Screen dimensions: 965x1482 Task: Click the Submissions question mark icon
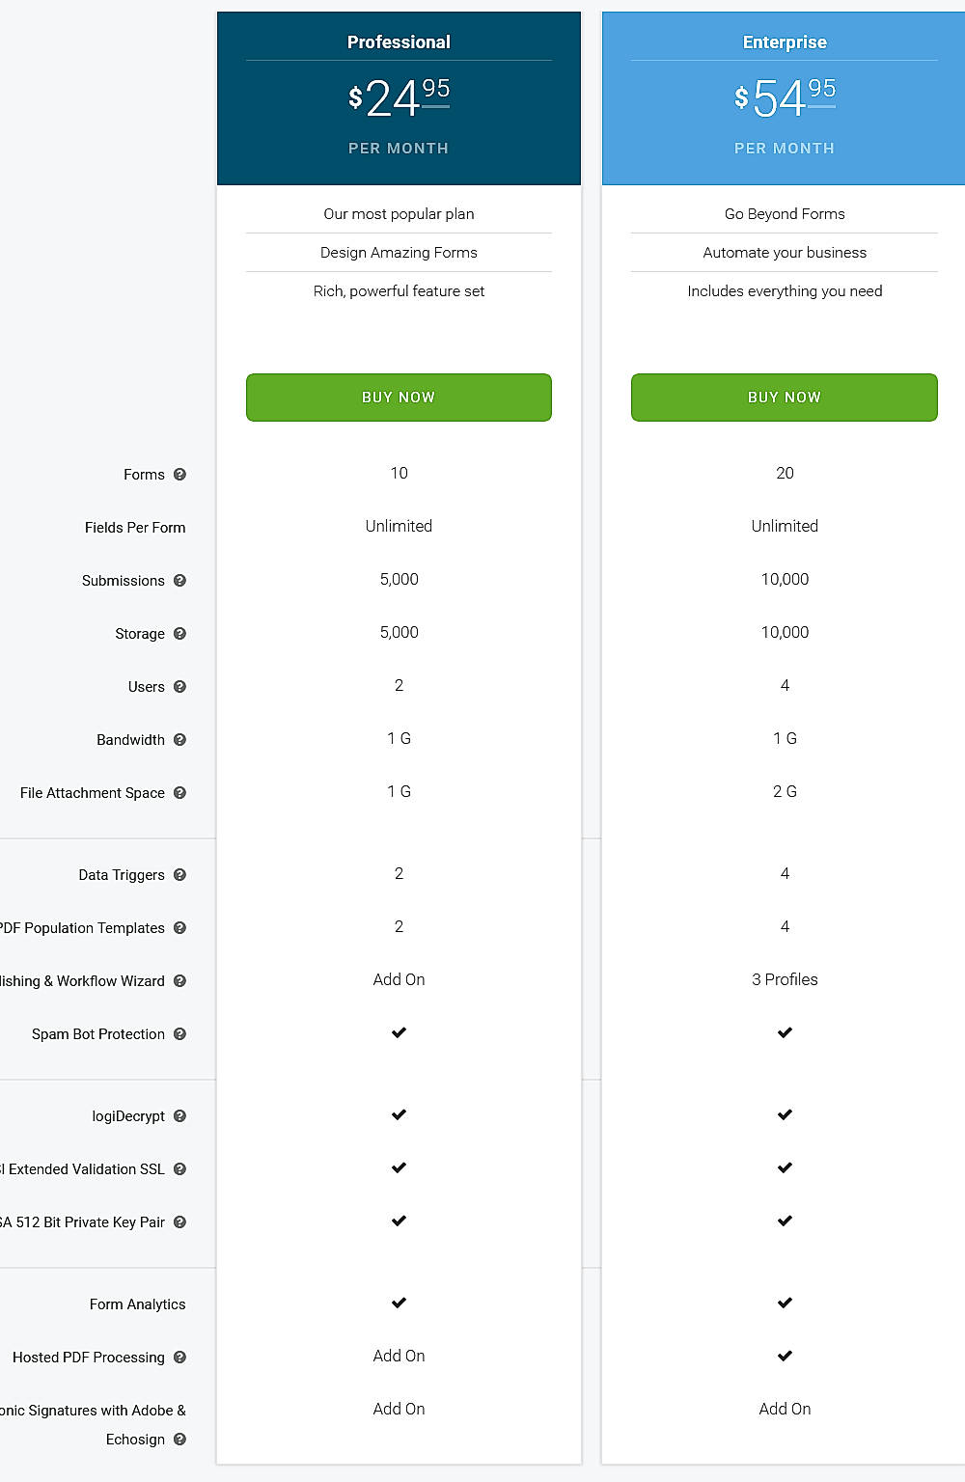[179, 580]
